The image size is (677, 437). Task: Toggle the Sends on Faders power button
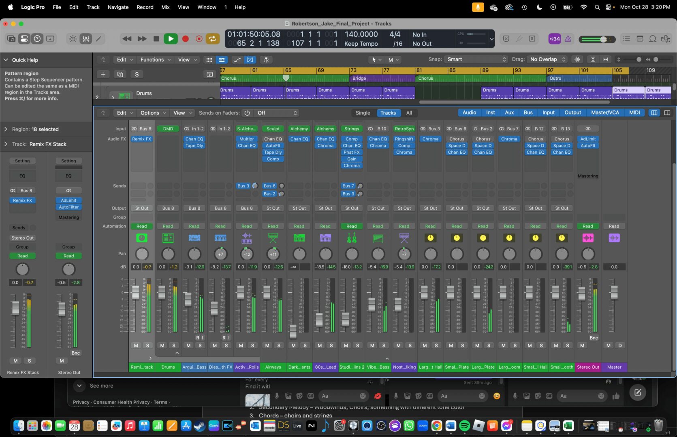[x=247, y=113]
